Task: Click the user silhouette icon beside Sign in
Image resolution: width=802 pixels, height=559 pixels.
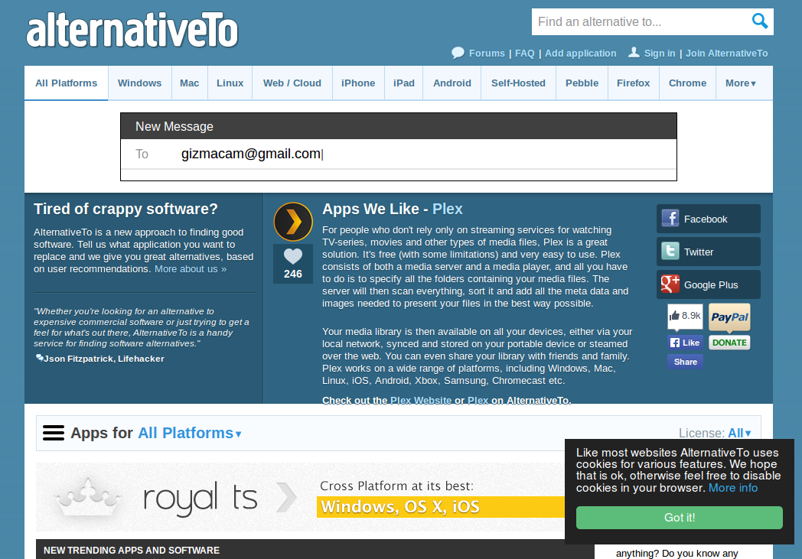Action: tap(634, 52)
